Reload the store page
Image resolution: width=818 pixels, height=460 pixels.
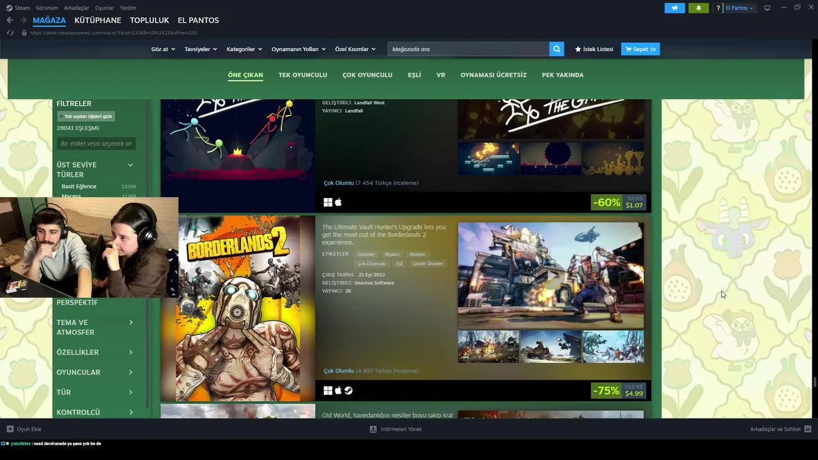coord(10,33)
